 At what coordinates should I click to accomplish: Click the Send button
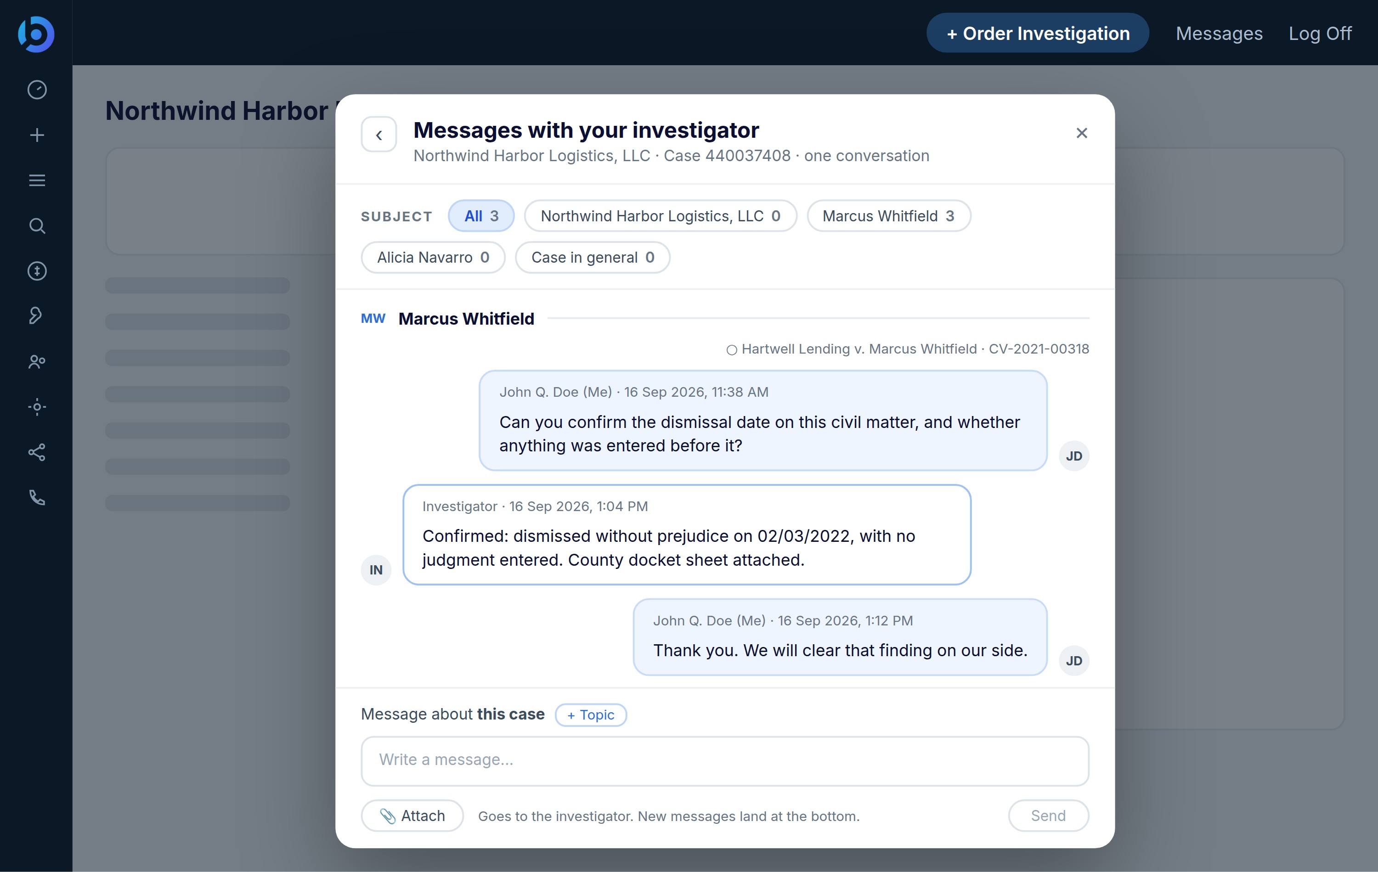(x=1048, y=816)
